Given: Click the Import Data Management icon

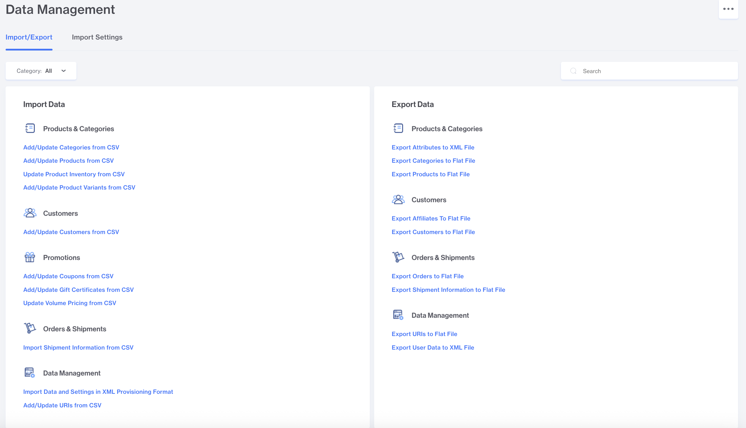Looking at the screenshot, I should click(30, 373).
